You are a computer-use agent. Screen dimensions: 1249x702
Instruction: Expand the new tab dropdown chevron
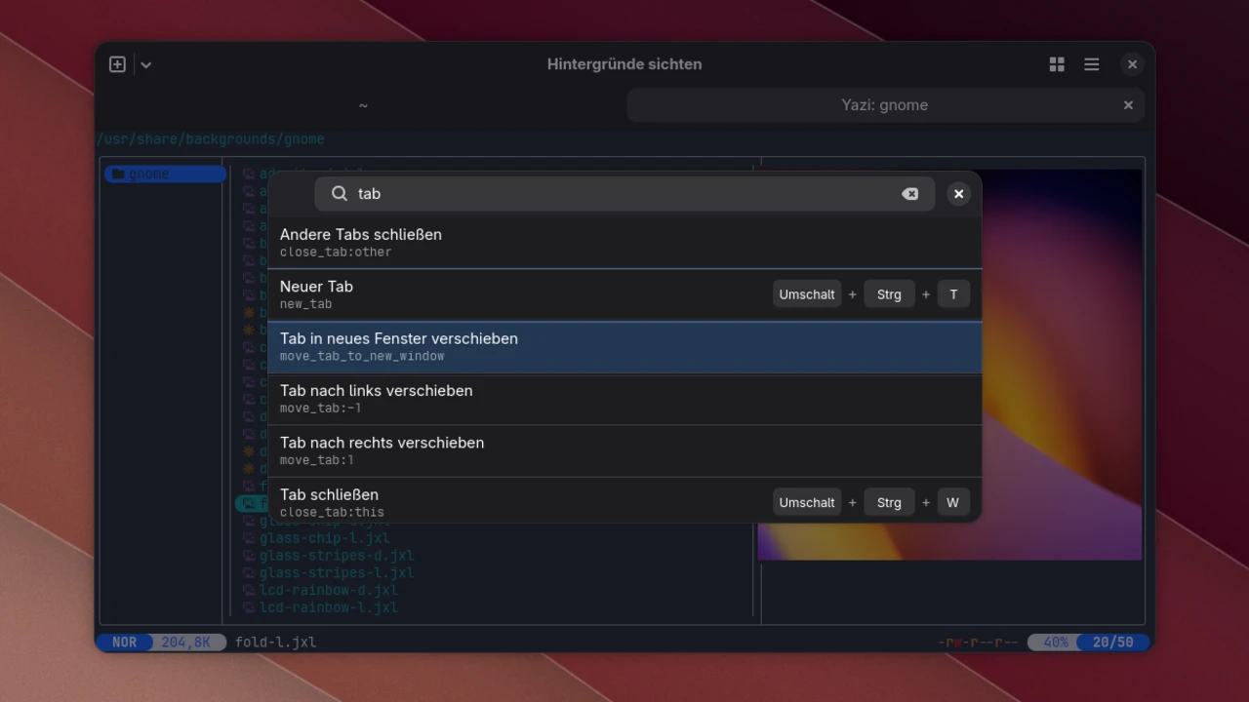[x=145, y=64]
